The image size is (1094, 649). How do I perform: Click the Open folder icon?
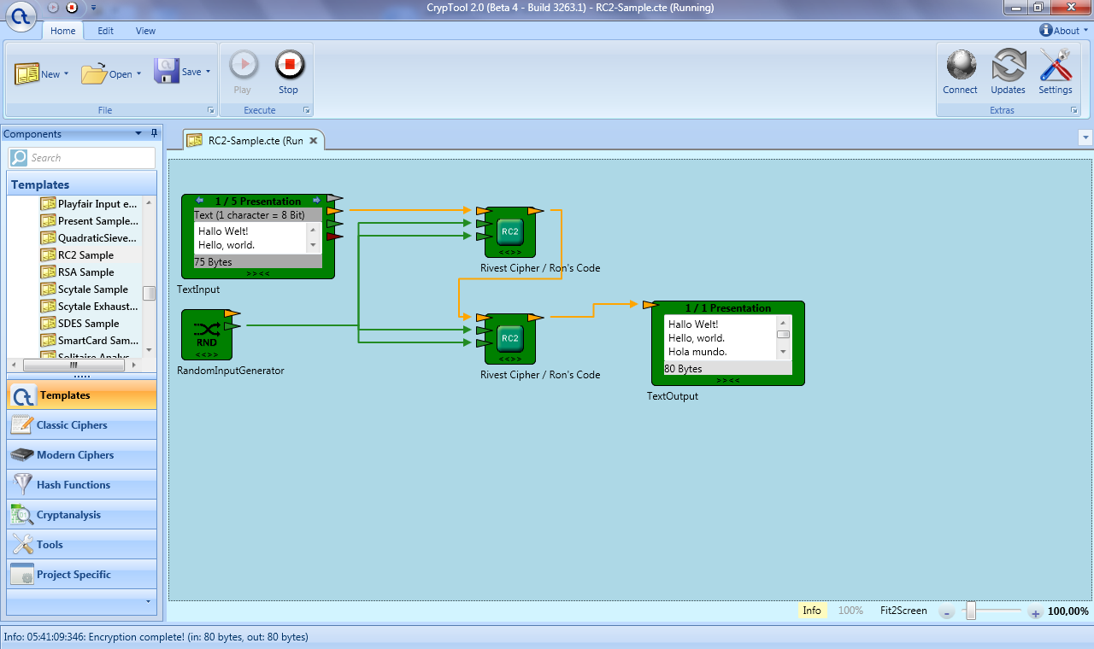click(x=94, y=73)
